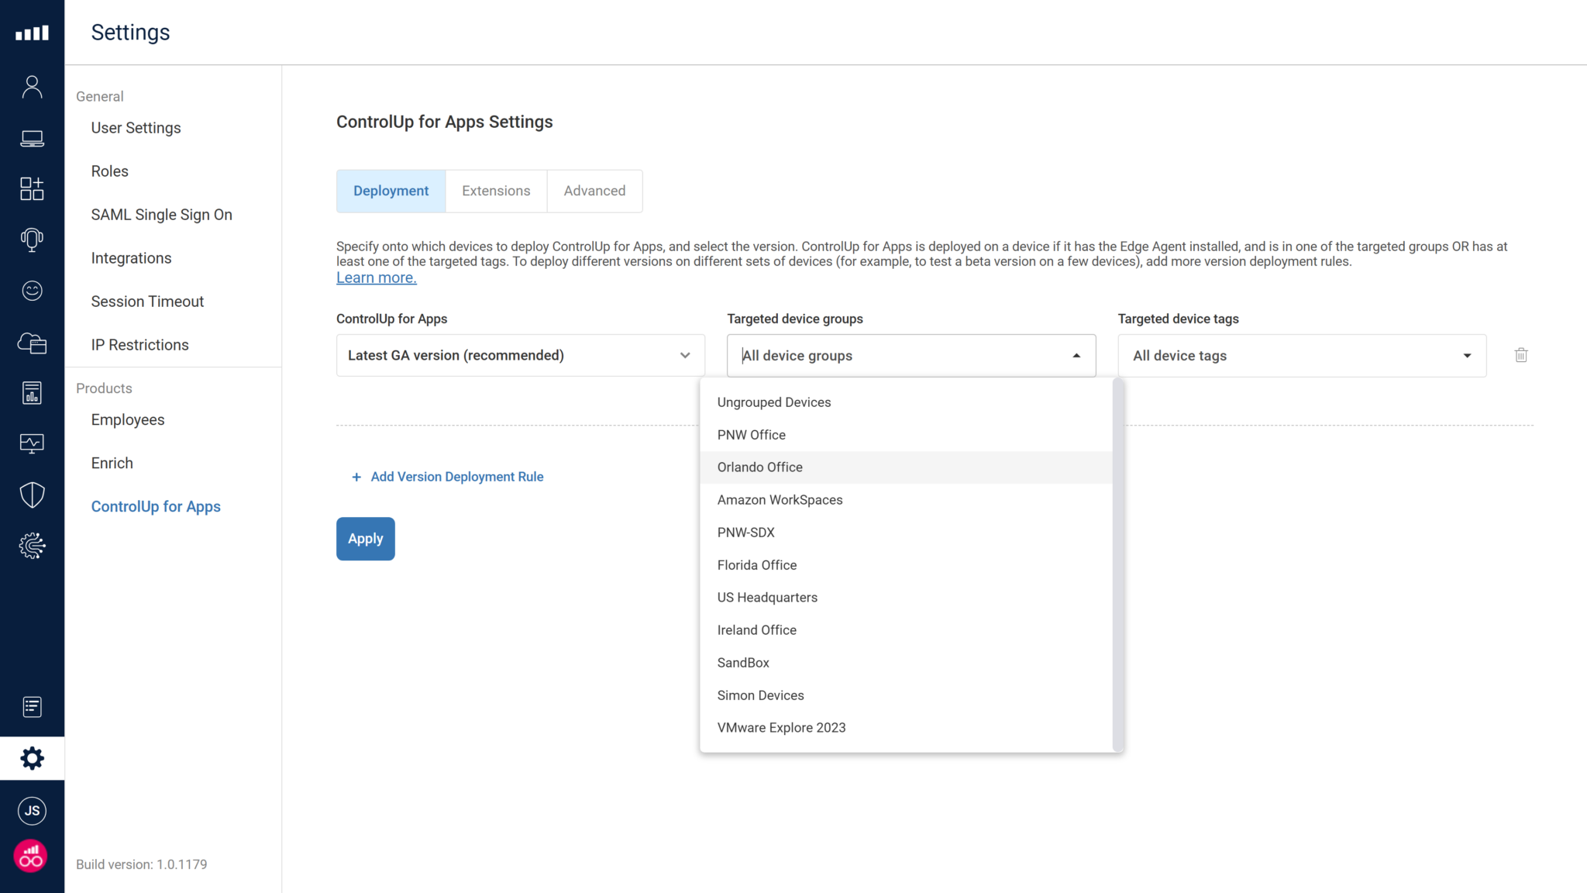Open the devices laptop icon in sidebar

tap(32, 138)
